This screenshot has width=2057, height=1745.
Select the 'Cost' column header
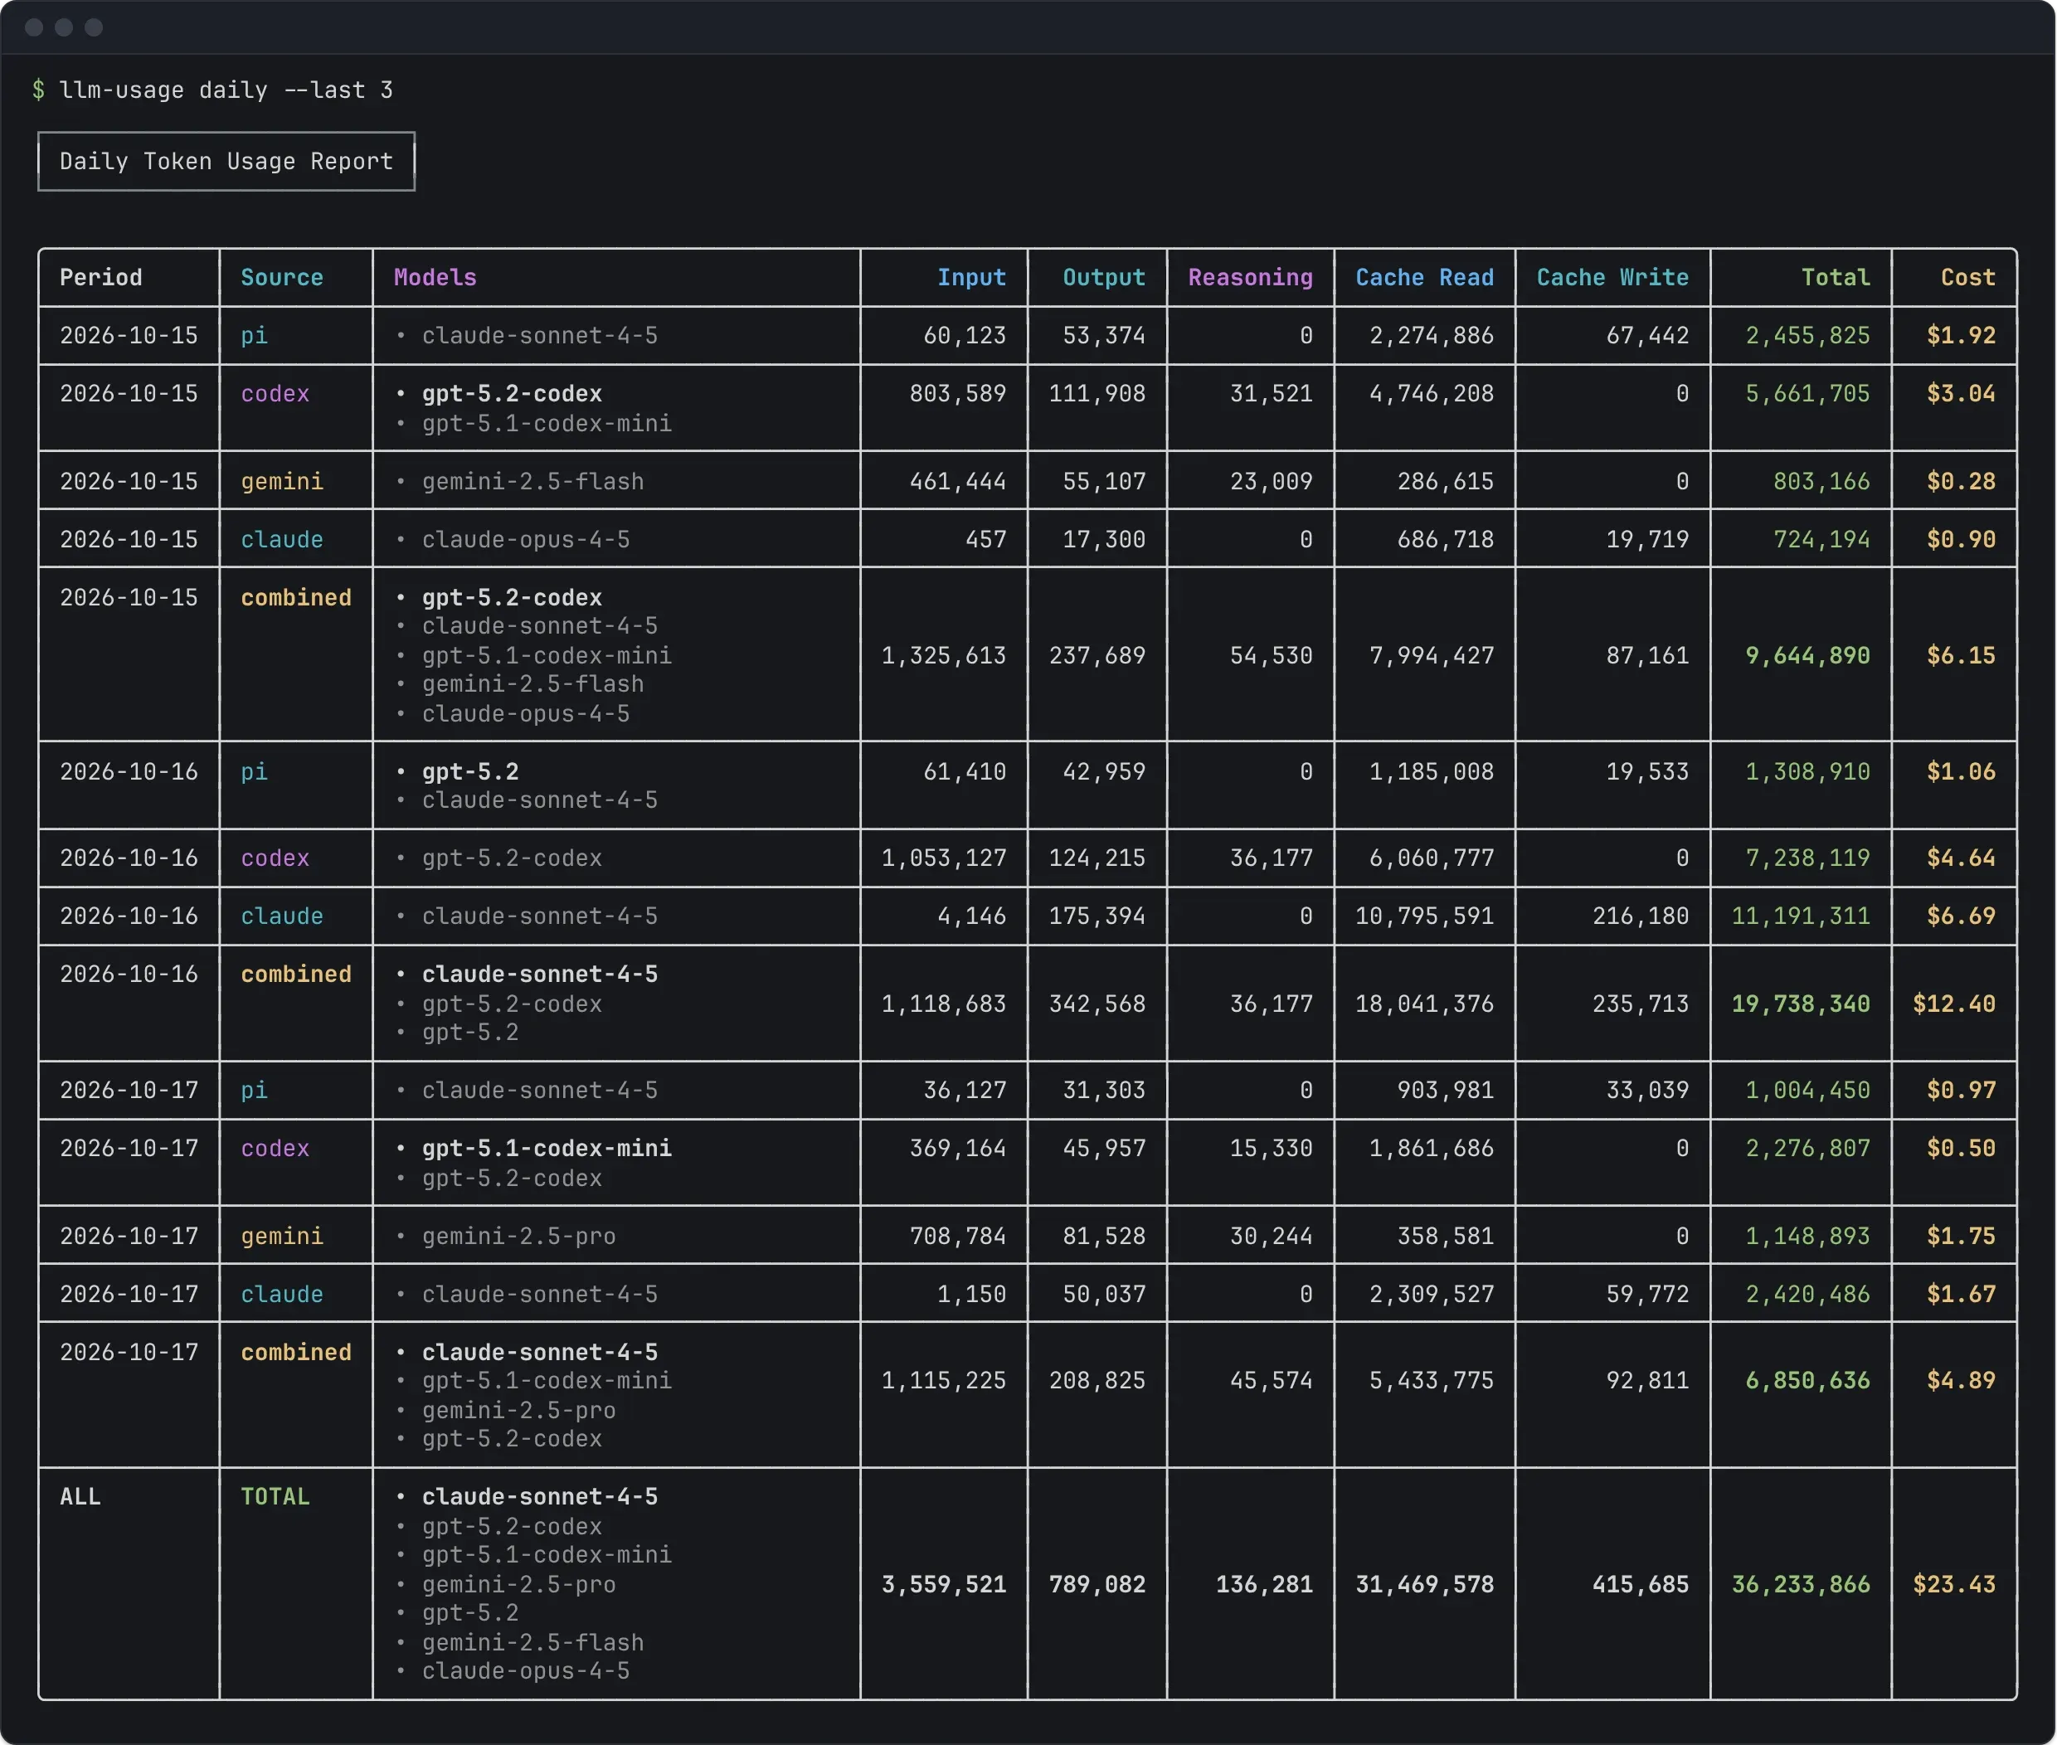(x=1968, y=278)
